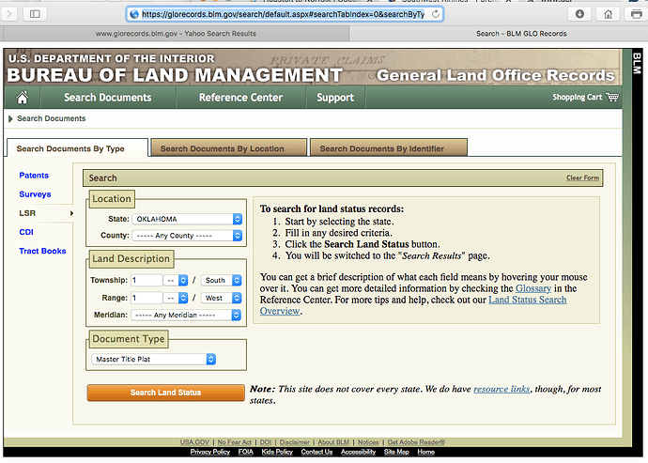
Task: Open the Accessibility footer link
Action: pyautogui.click(x=359, y=452)
